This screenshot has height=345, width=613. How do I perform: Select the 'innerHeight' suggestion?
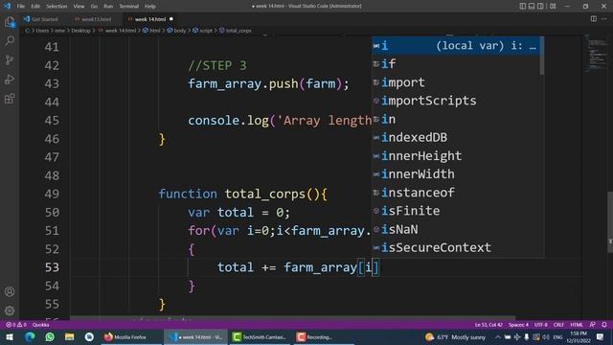point(456,155)
